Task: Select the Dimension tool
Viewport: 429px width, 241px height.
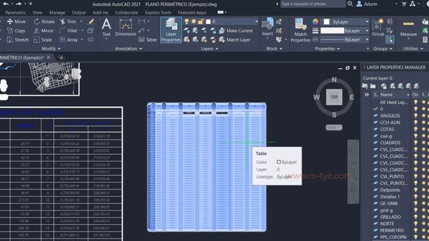Action: pyautogui.click(x=125, y=27)
